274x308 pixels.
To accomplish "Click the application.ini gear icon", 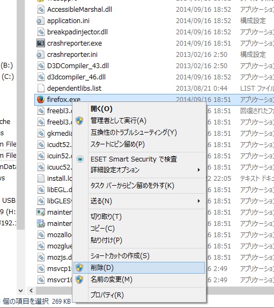I will pyautogui.click(x=41, y=20).
